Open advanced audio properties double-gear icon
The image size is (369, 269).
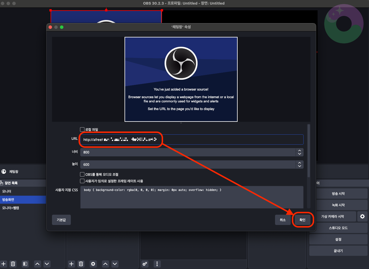point(145,264)
